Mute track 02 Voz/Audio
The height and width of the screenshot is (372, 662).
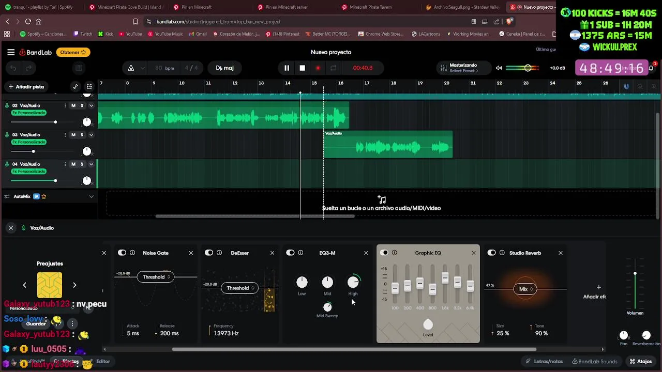coord(73,105)
